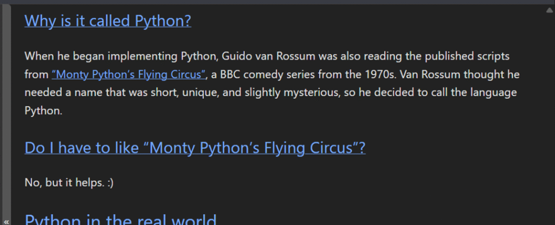
Task: Click the "No, but it helps. :)" answer text
Action: [x=69, y=183]
